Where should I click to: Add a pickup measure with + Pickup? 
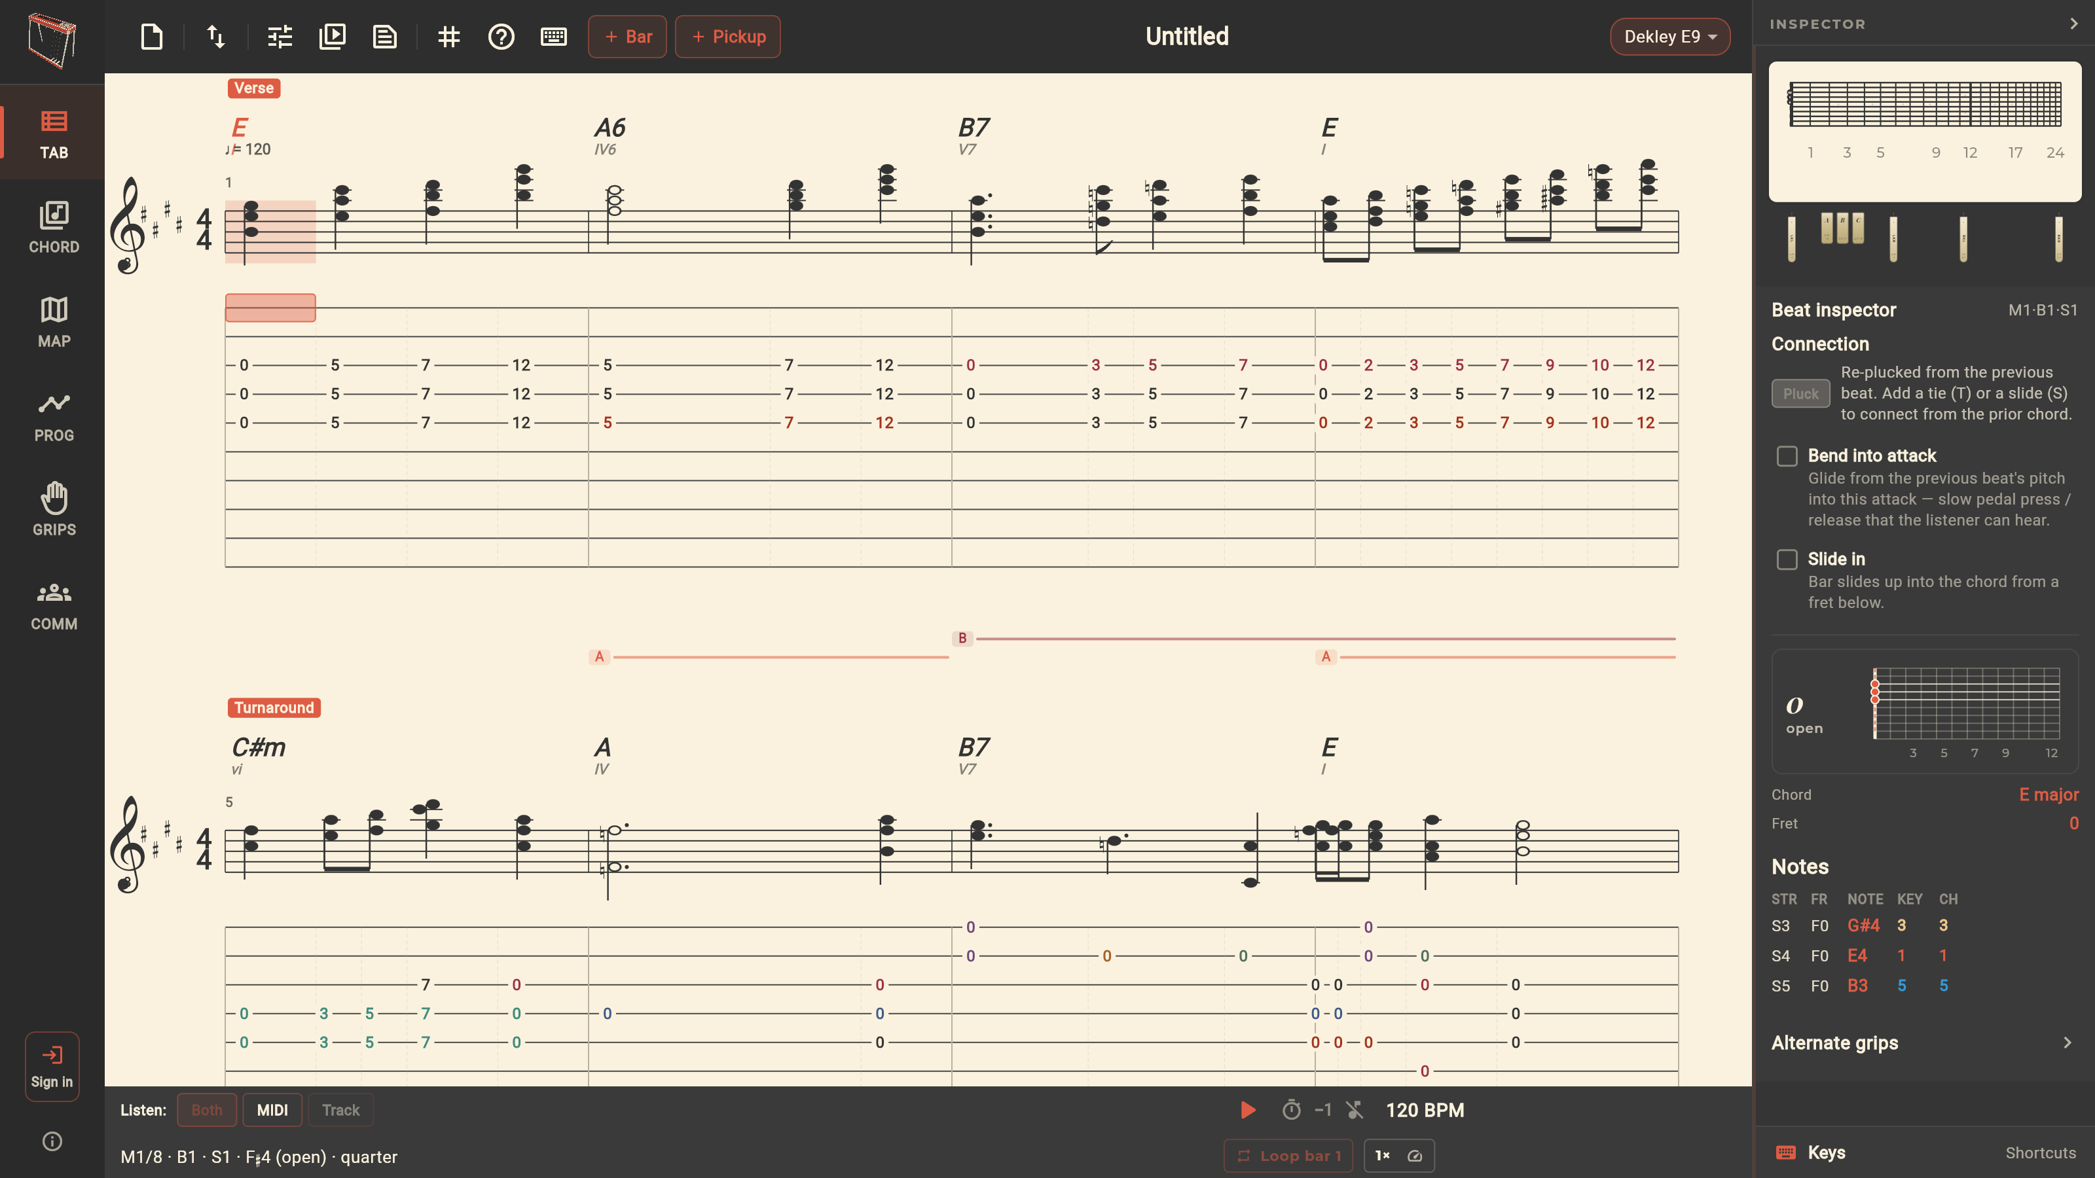[728, 37]
